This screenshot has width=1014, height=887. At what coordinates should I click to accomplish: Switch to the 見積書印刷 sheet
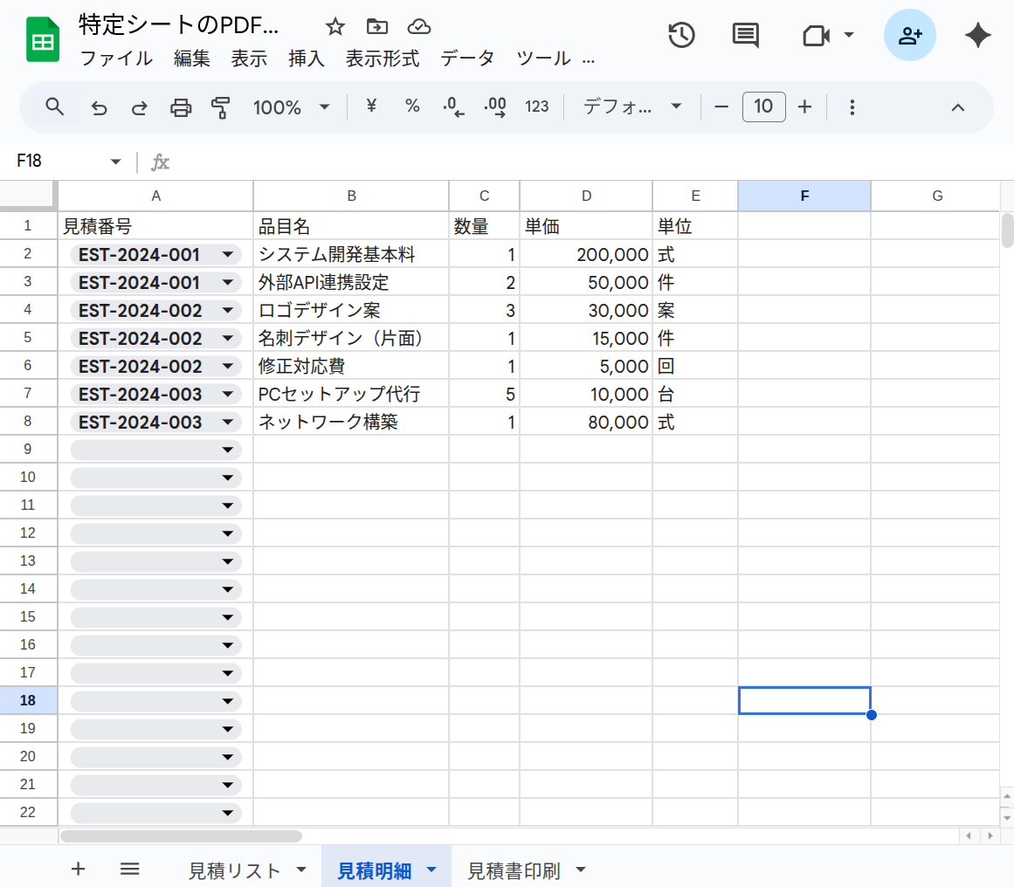pyautogui.click(x=514, y=870)
